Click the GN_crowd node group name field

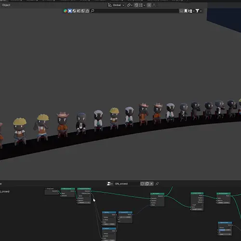click(x=127, y=184)
